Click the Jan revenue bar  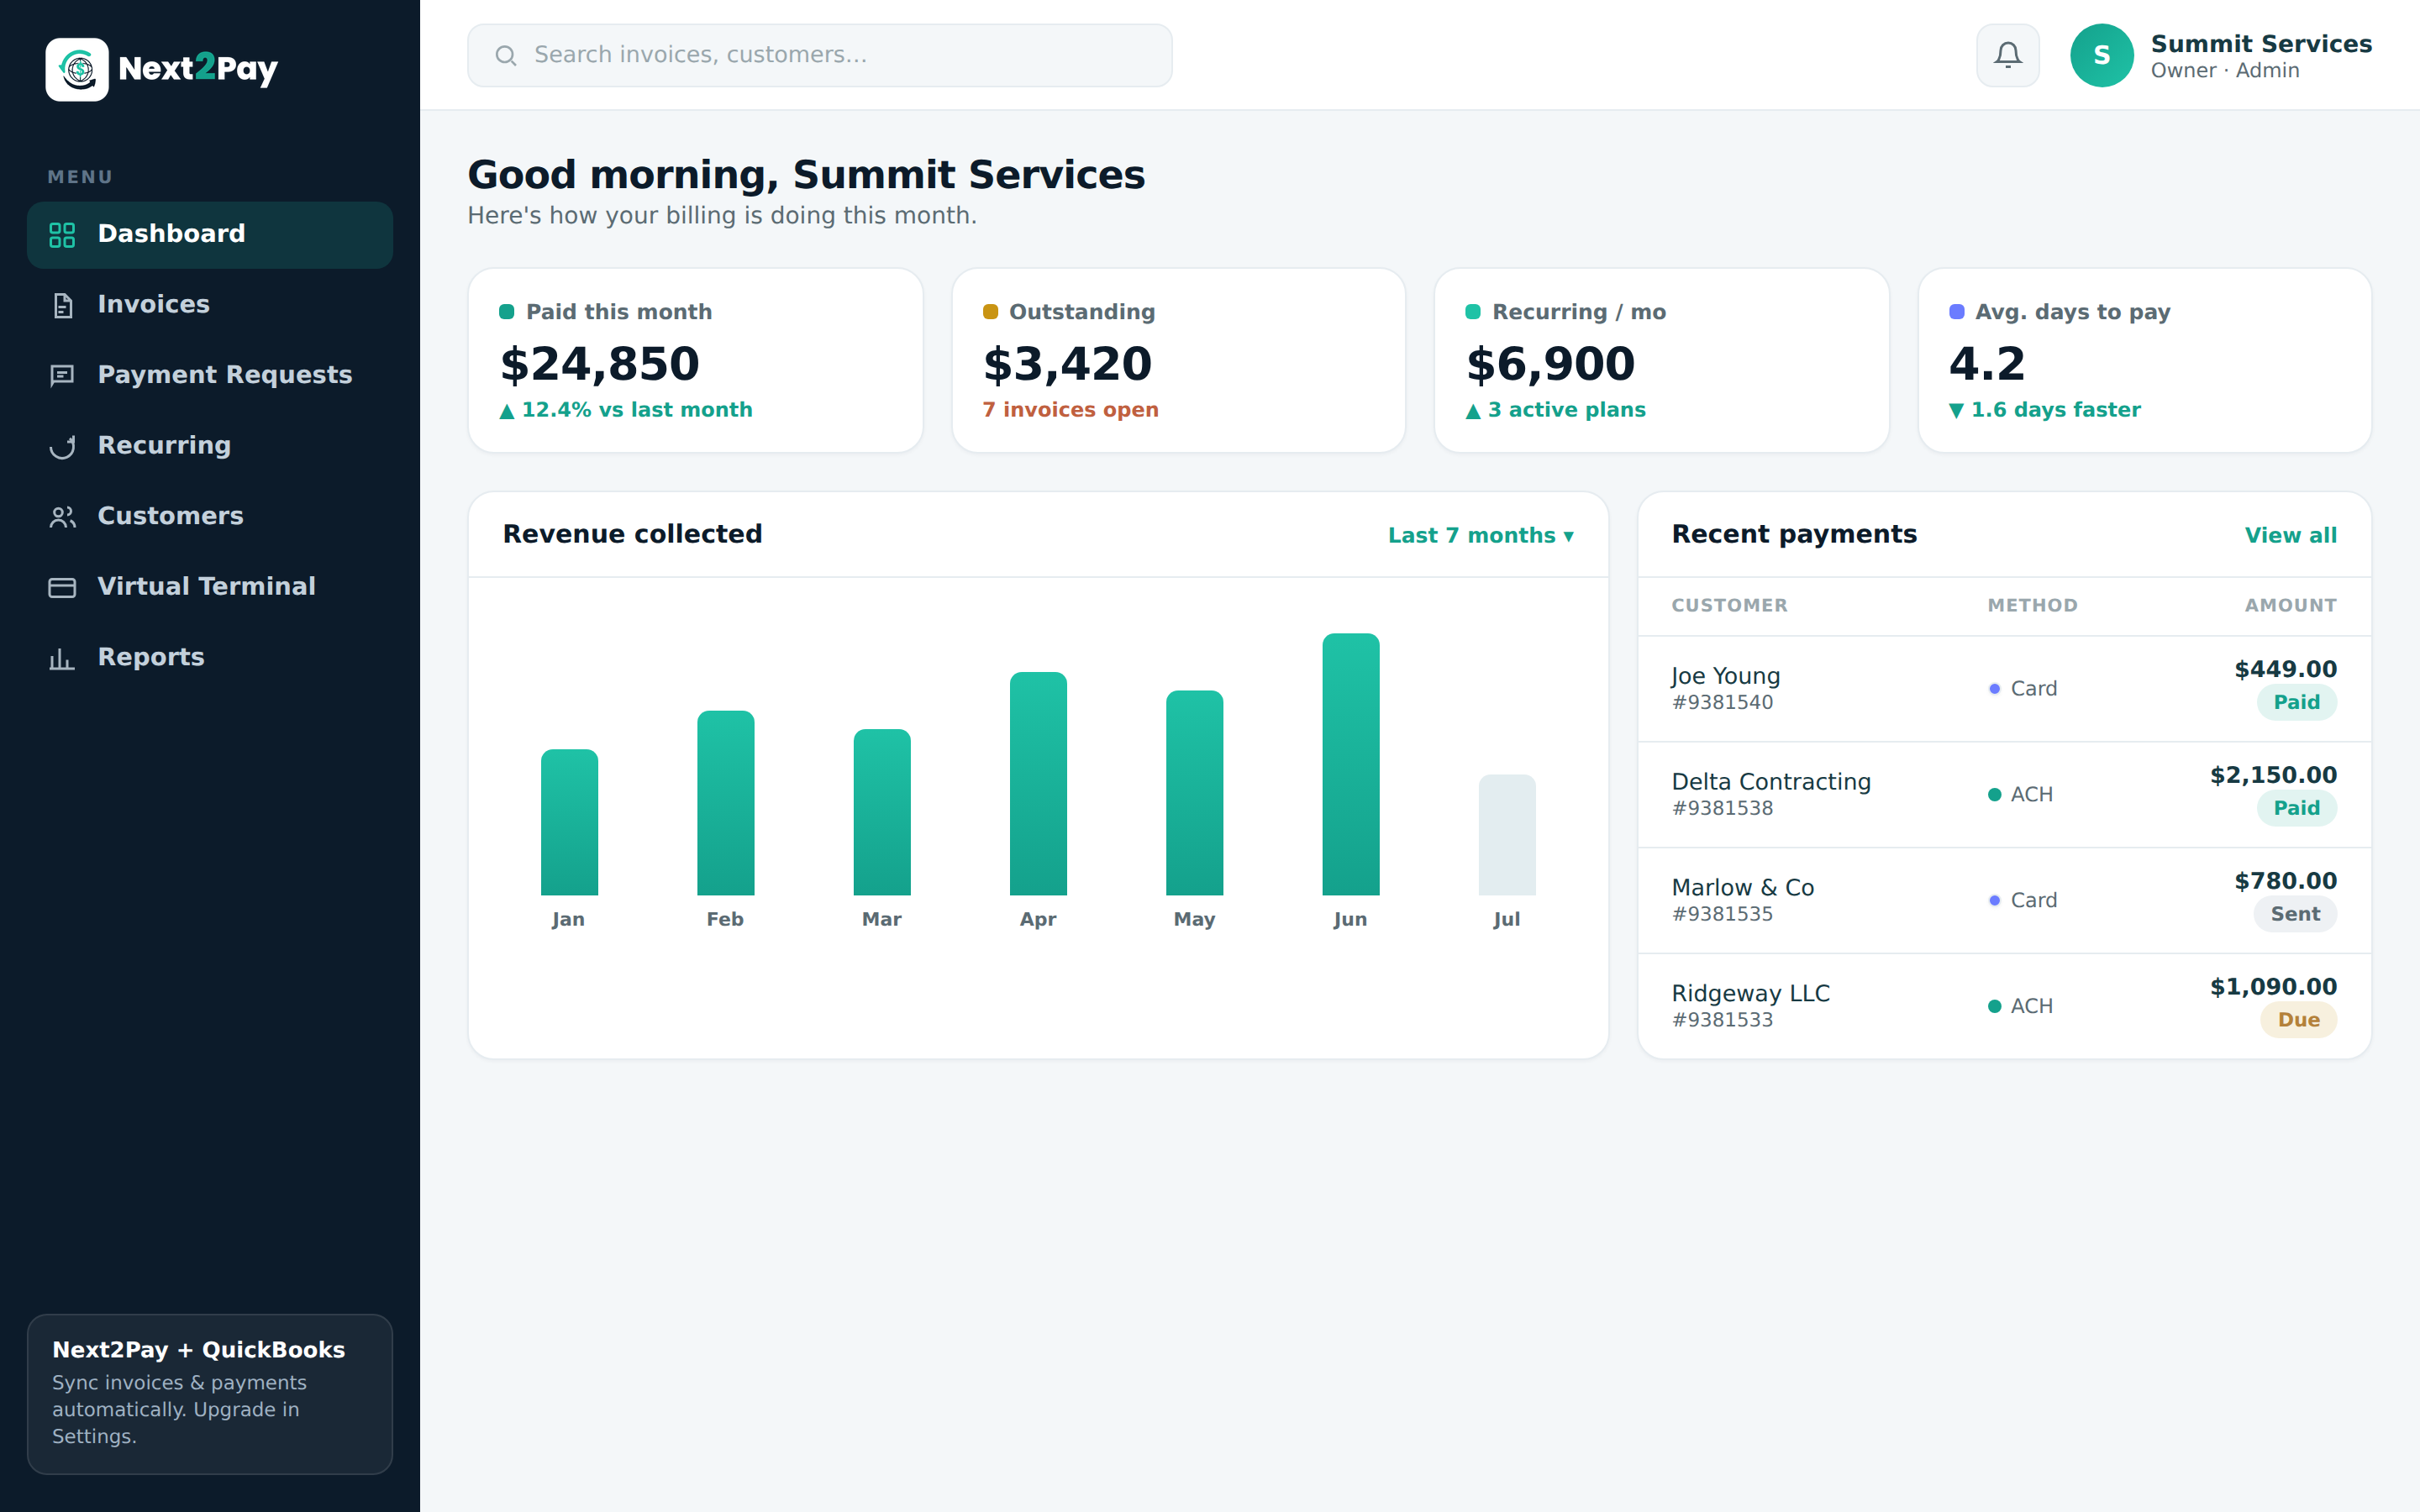point(569,822)
